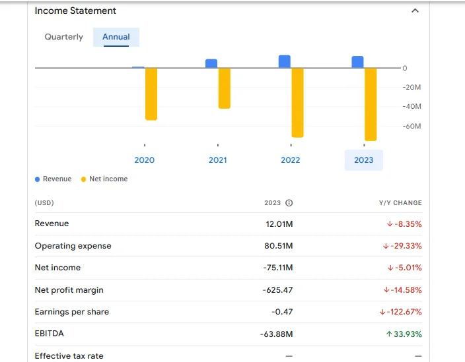The height and width of the screenshot is (362, 465).
Task: Click the info icon next to 2023
Action: [x=289, y=203]
